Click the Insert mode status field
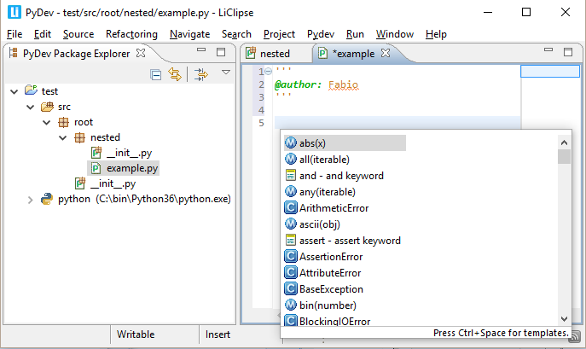This screenshot has width=586, height=349. tap(218, 334)
